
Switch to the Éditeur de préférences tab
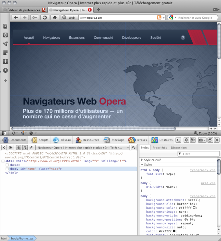pos(25,10)
